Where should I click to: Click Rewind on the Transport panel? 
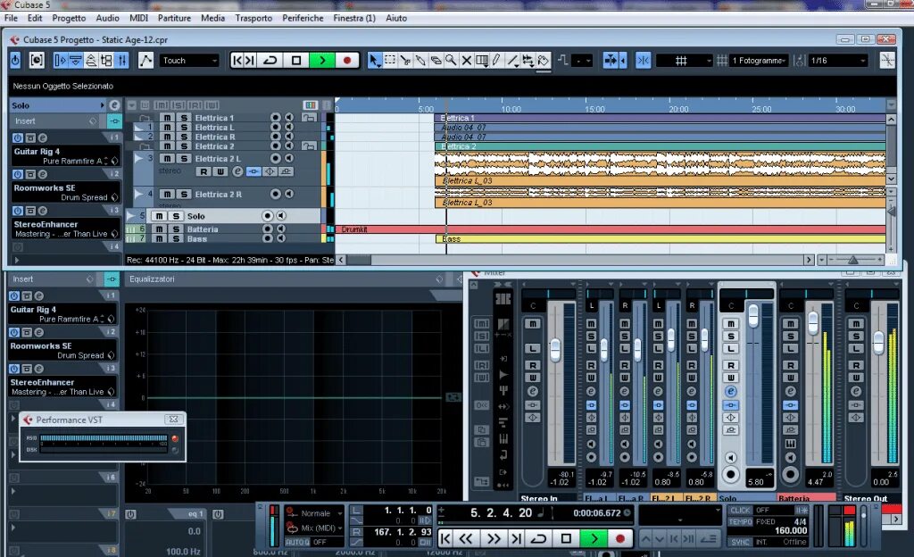[x=466, y=538]
